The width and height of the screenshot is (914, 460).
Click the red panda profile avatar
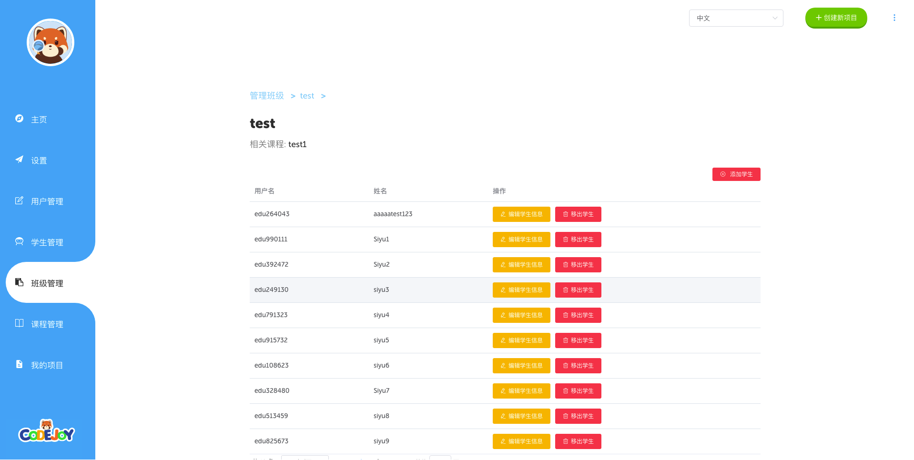(x=51, y=42)
